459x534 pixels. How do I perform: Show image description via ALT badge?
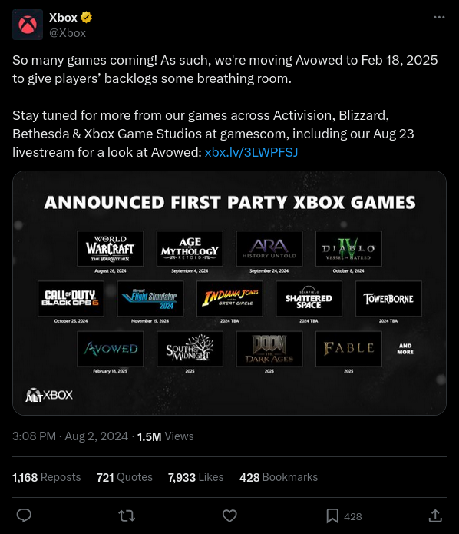[34, 398]
